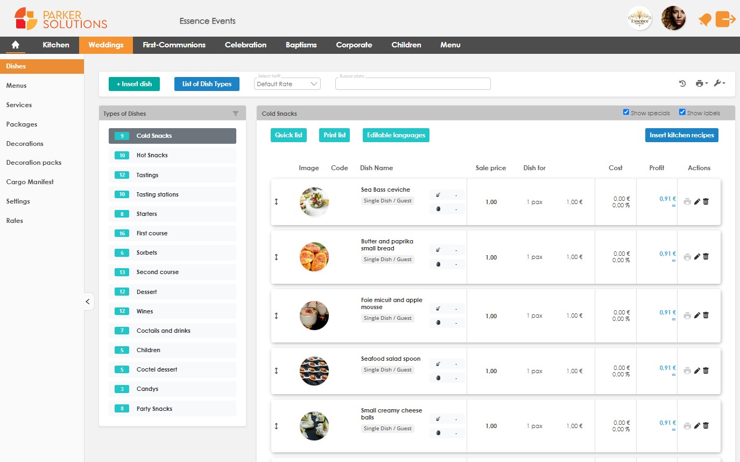
Task: Disable the Show labels checkbox
Action: tap(682, 112)
